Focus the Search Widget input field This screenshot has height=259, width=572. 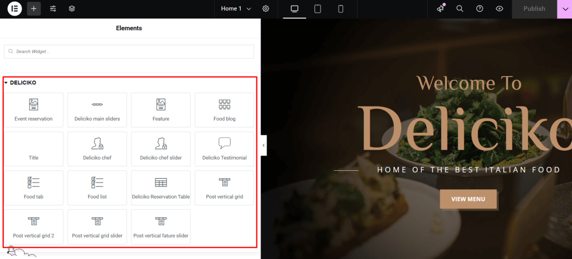click(129, 51)
